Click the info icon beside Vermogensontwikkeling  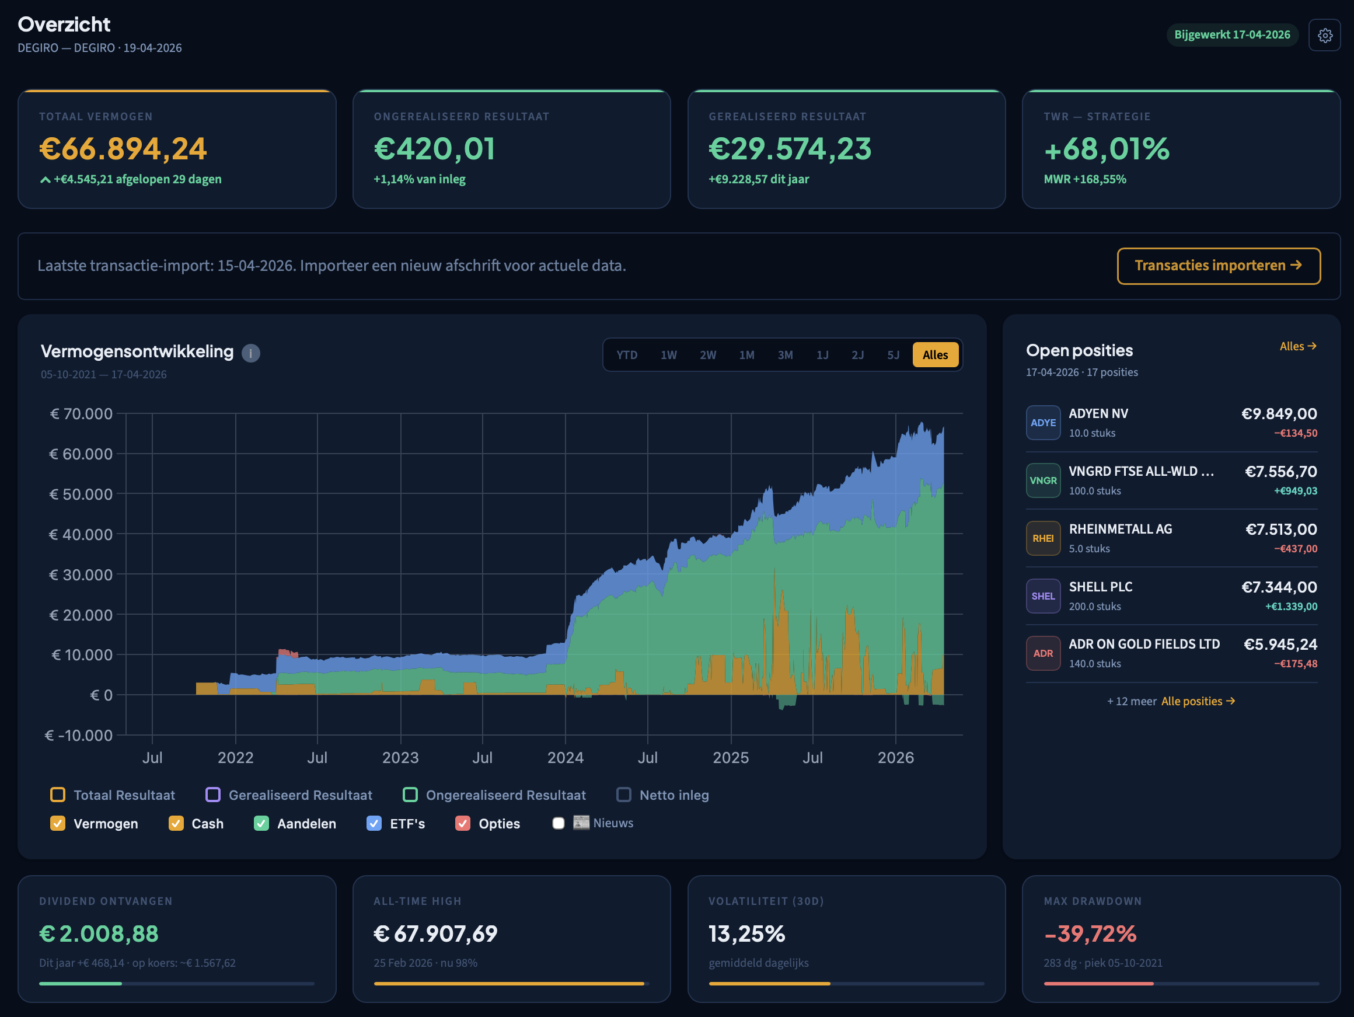[250, 353]
